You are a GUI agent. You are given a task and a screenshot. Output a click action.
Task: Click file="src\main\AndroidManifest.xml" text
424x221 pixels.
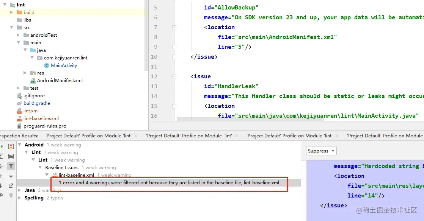click(277, 37)
